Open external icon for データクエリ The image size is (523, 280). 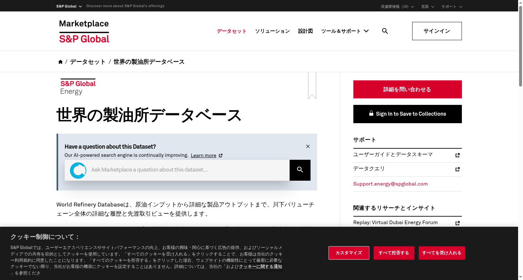click(x=458, y=169)
